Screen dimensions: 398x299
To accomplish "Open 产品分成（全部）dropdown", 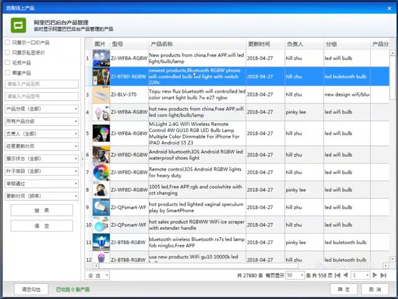I will (42, 109).
